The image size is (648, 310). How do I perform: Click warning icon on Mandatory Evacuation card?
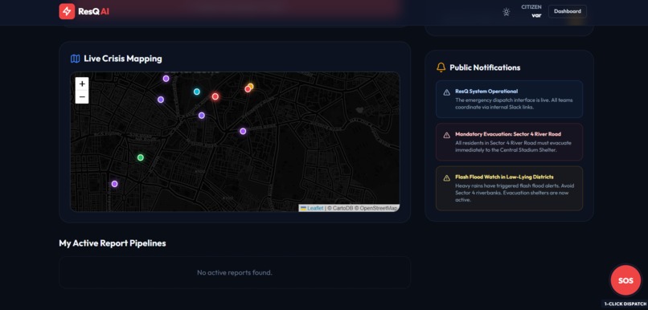click(447, 135)
